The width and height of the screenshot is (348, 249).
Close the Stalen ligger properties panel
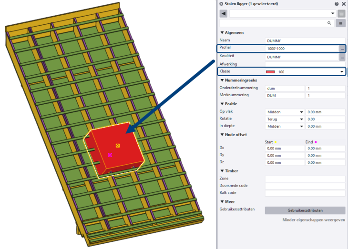tap(344, 4)
